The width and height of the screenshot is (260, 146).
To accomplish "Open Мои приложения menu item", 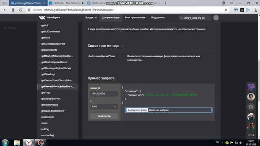I will (135, 17).
